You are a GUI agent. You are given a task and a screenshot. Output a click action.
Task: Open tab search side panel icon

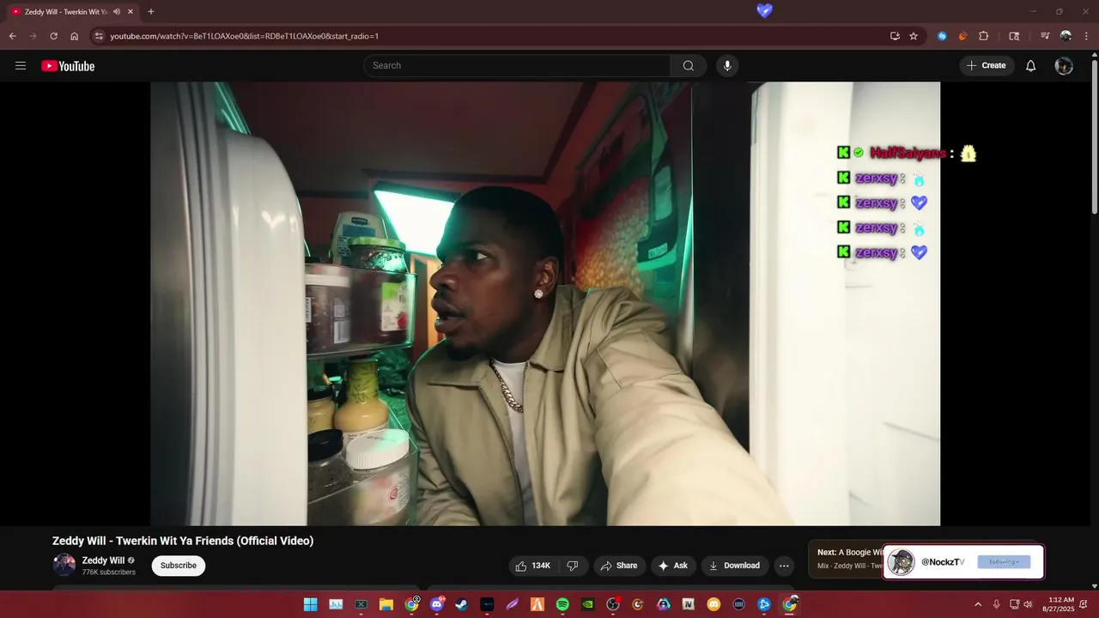[1014, 36]
